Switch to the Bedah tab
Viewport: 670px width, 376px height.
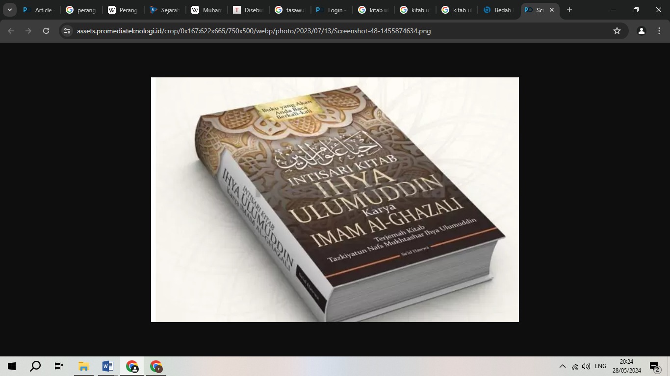[498, 10]
